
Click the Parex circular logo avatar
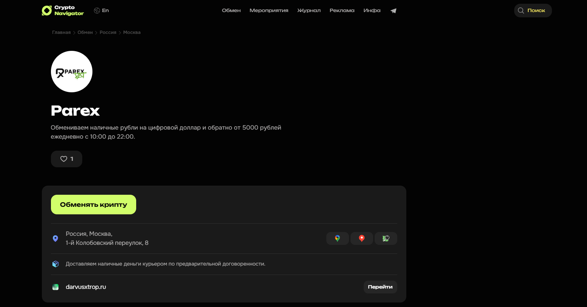71,72
